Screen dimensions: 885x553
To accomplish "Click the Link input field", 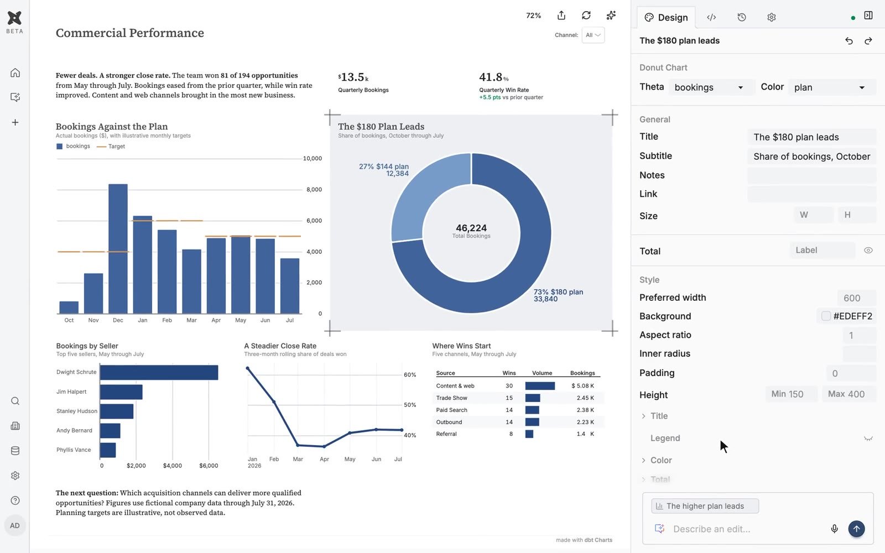I will (811, 194).
